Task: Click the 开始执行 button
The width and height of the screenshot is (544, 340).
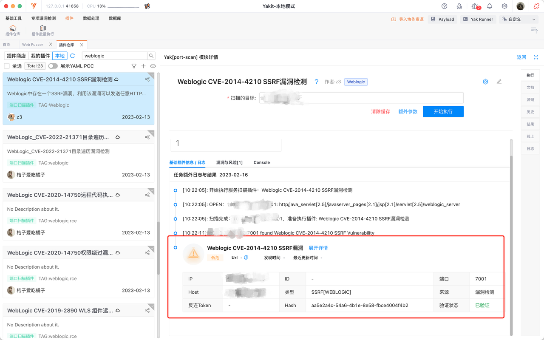Action: (x=443, y=111)
